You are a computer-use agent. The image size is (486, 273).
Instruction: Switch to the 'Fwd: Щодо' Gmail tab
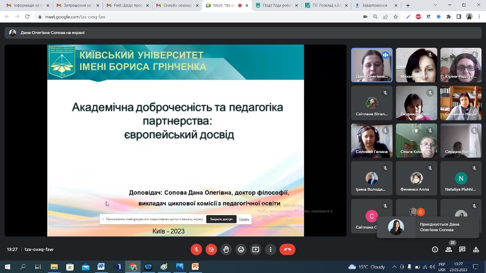(127, 6)
